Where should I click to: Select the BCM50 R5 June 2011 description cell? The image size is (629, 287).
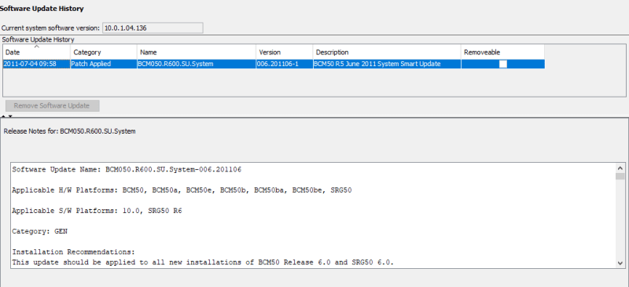pos(387,64)
